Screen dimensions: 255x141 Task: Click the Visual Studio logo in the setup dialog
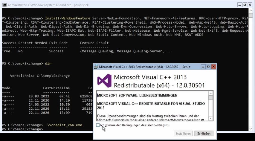[x=104, y=81]
